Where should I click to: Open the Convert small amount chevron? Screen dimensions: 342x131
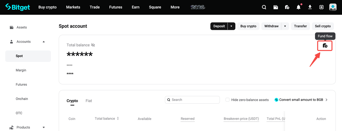[327, 100]
